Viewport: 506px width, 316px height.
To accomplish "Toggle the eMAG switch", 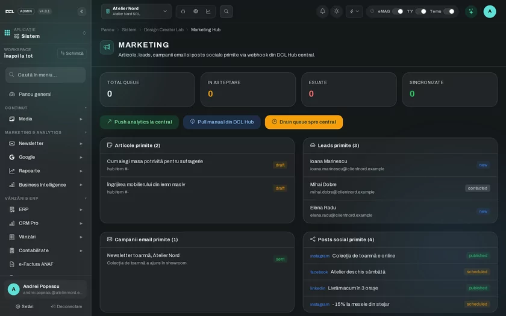I will pyautogui.click(x=398, y=11).
